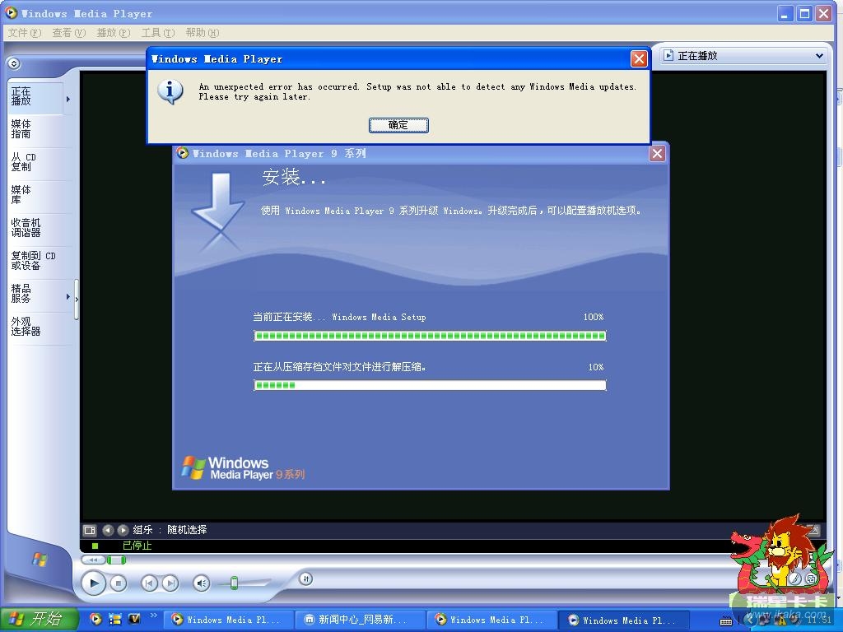The image size is (843, 632).
Task: Click the 组乐 : 随机选择 visualization label
Action: tap(170, 530)
